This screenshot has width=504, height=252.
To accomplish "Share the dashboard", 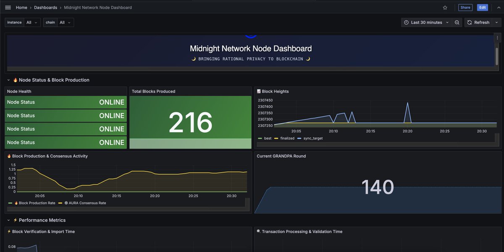I will pos(465,7).
